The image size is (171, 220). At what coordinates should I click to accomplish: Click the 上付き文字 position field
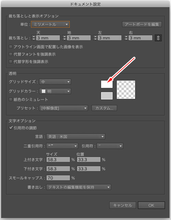89,160
